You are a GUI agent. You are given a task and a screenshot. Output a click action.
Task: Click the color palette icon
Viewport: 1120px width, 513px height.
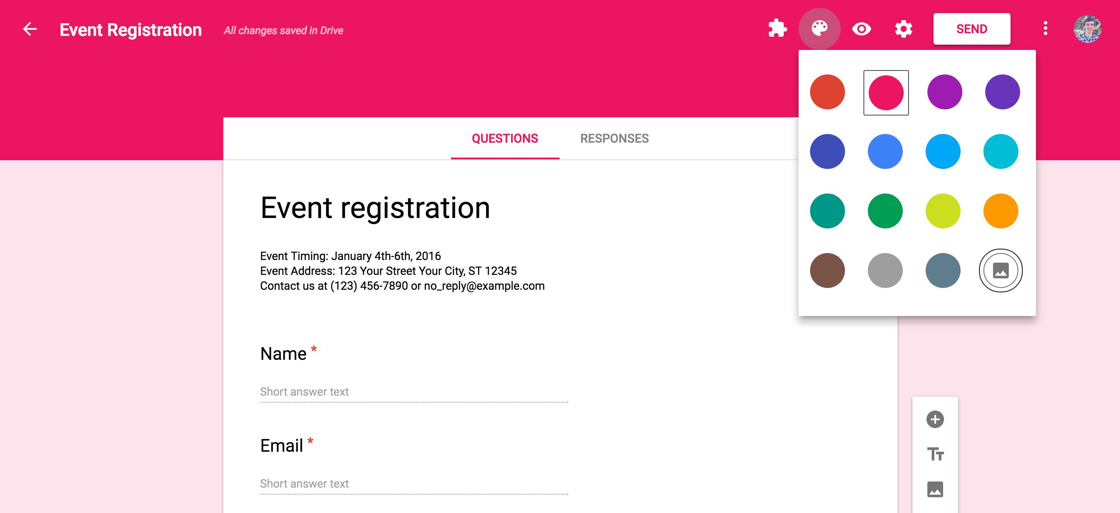(x=819, y=29)
